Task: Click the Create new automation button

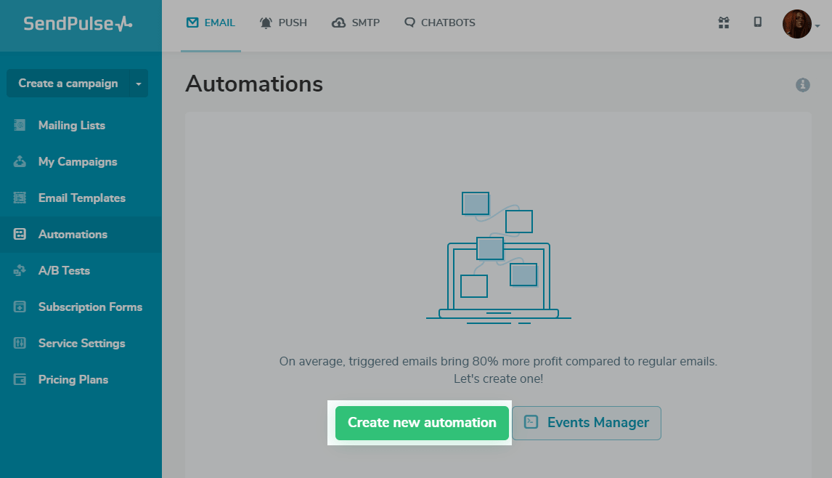Action: (422, 423)
